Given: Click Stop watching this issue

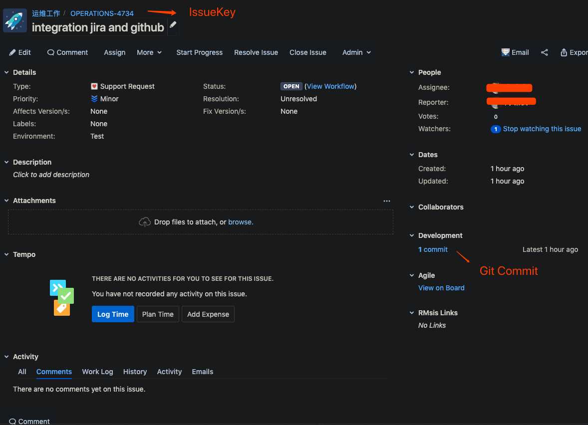Looking at the screenshot, I should coord(542,129).
